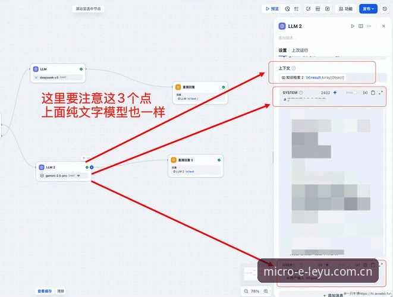Screen dimensions: 393x297
Task: Switch to the 上次运行 tab
Action: pos(300,50)
